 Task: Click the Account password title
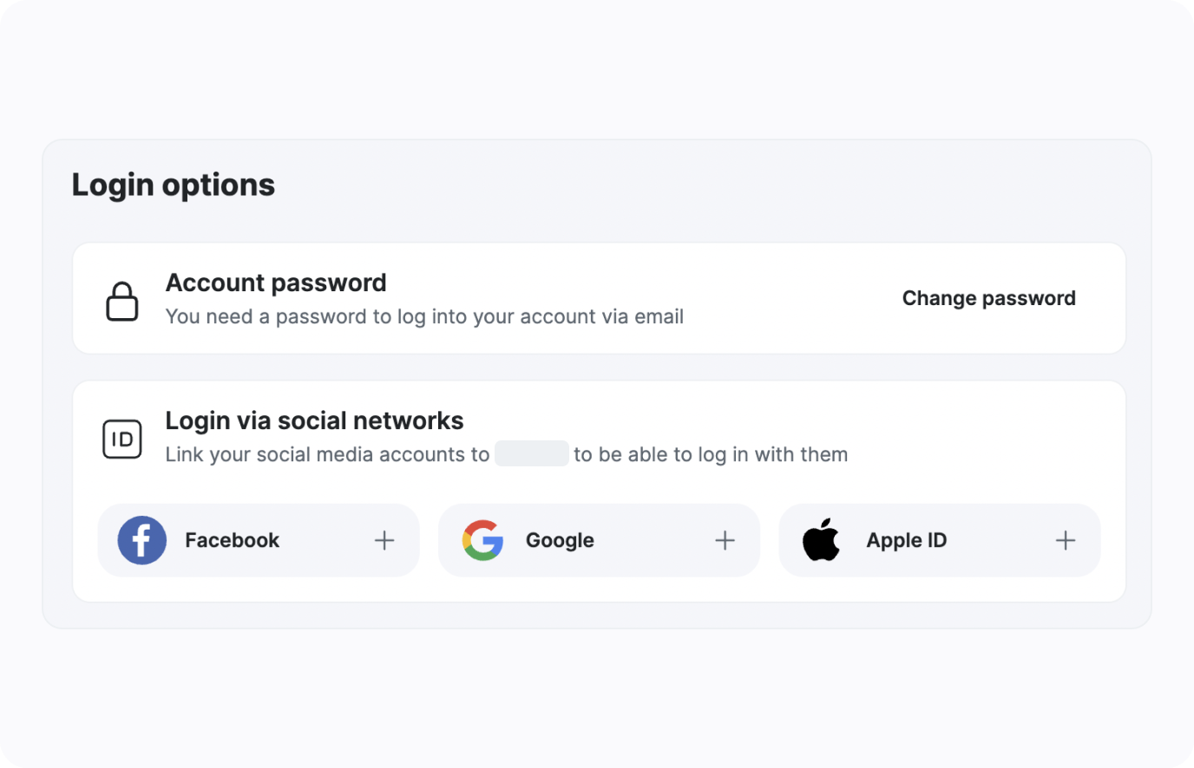[x=276, y=283]
